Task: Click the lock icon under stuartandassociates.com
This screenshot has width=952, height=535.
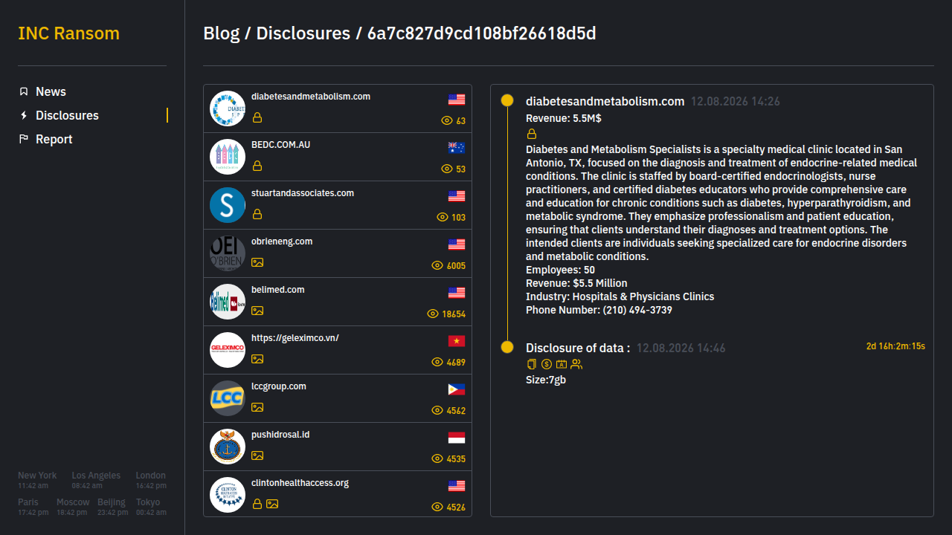Action: tap(257, 214)
